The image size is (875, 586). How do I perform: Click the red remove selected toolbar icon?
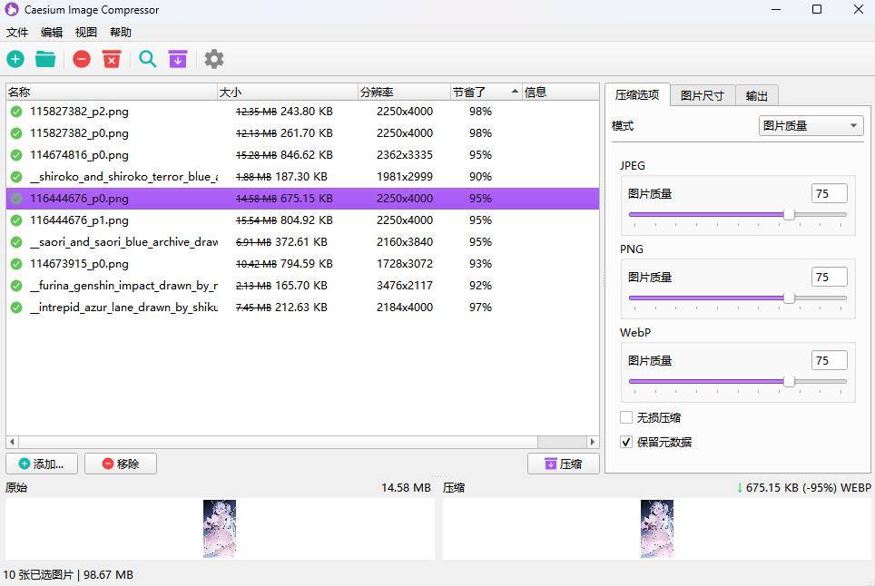[x=82, y=59]
